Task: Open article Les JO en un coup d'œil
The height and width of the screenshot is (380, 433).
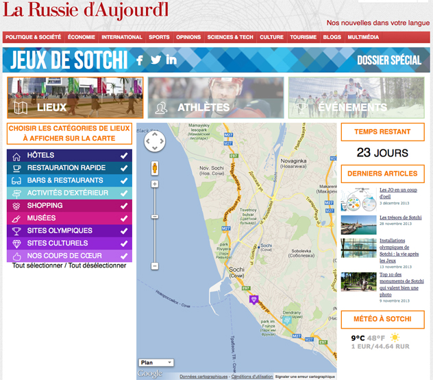Action: 398,193
